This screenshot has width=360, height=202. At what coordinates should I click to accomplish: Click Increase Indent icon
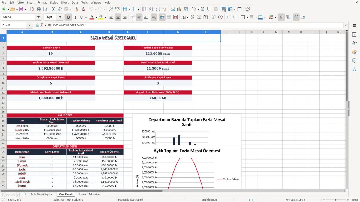[x=229, y=17]
